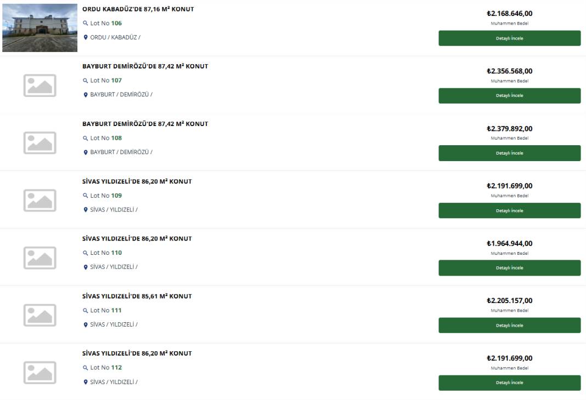This screenshot has width=586, height=400.
Task: Click the location pin icon for Lot 112
Action: click(85, 382)
